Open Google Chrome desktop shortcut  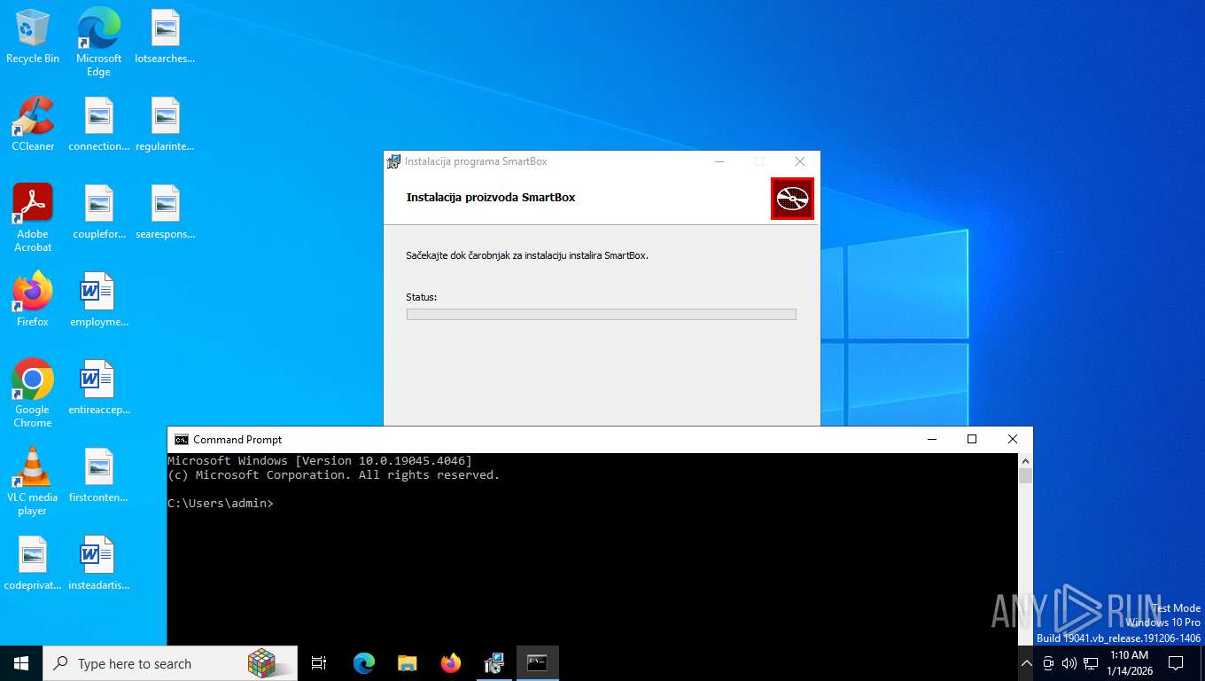coord(33,394)
